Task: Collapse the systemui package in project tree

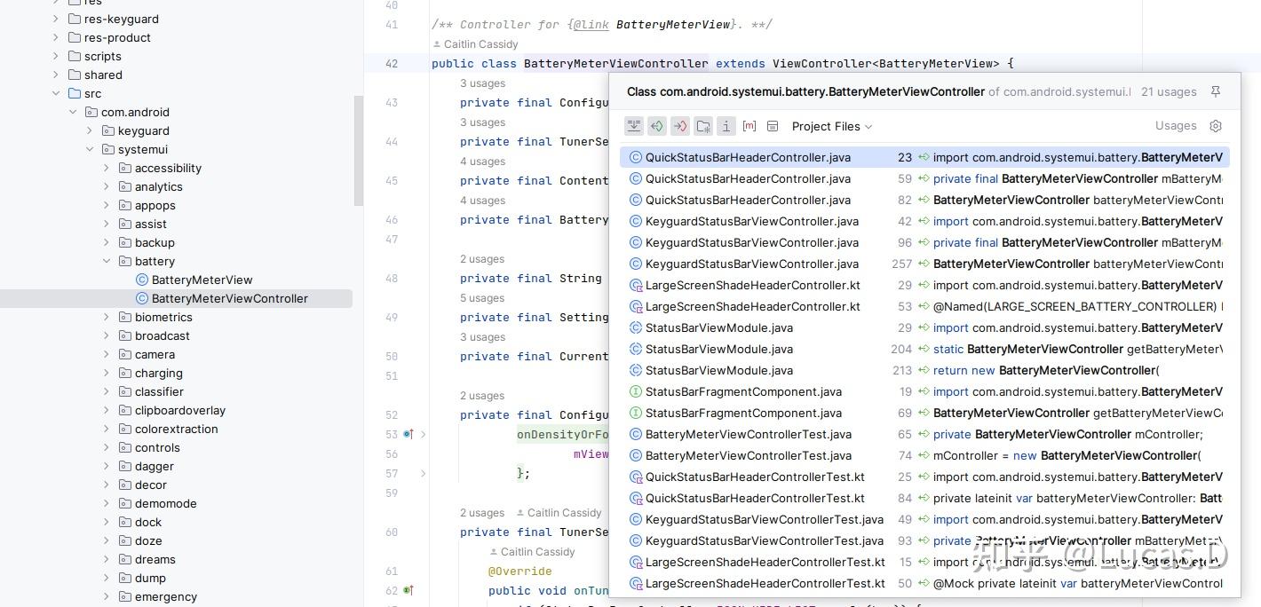Action: pos(90,149)
